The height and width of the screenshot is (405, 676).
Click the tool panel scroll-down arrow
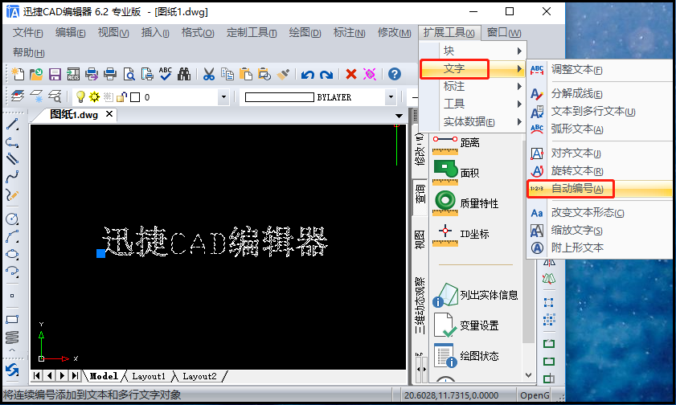click(529, 376)
